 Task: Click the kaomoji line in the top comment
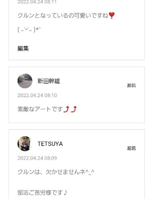pos(29,30)
